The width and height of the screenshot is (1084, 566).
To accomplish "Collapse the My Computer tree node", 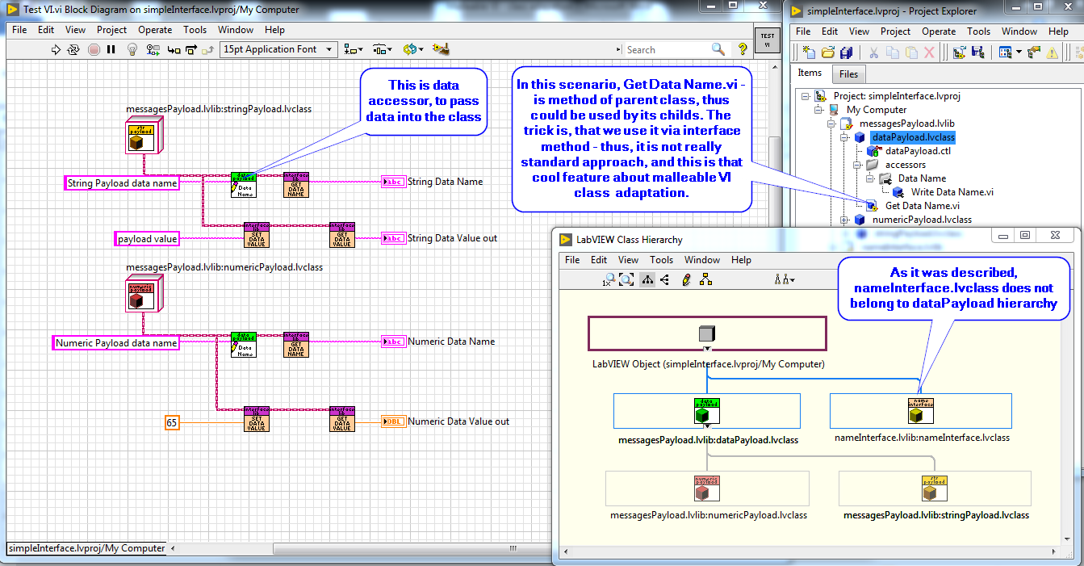I will tap(818, 110).
